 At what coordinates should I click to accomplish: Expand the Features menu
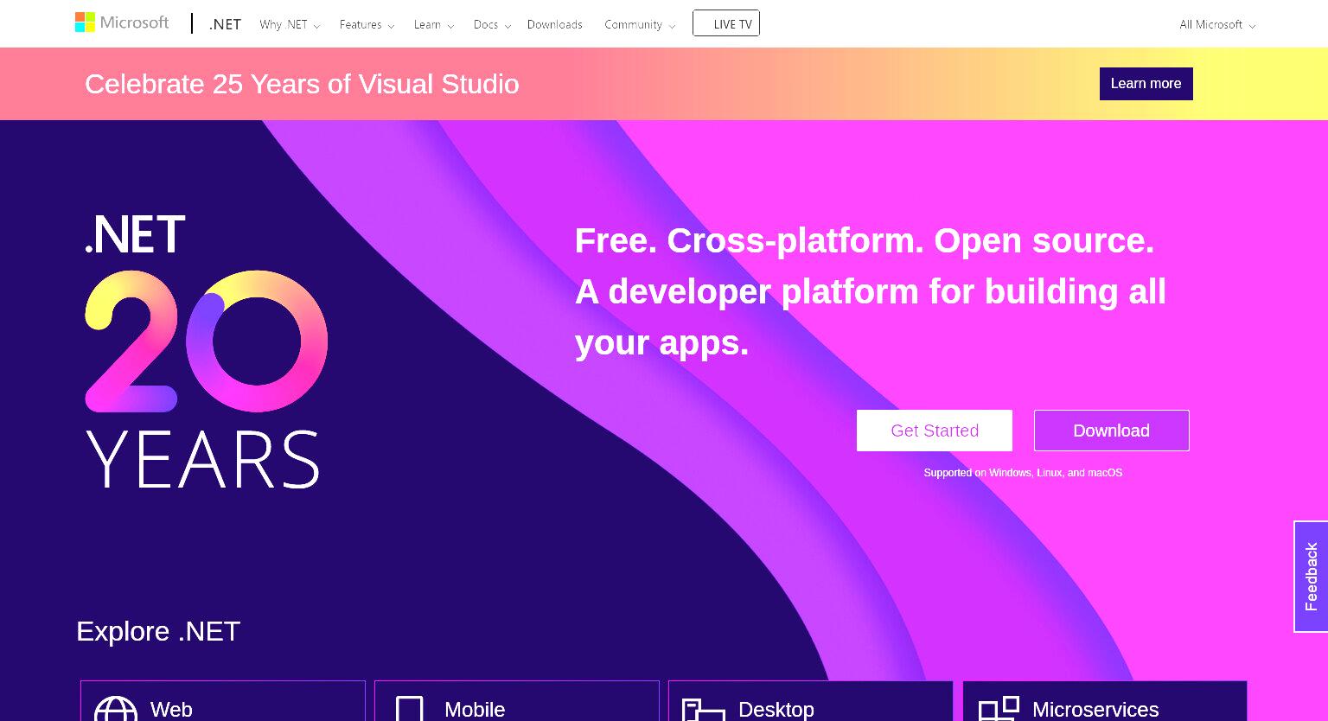tap(367, 25)
